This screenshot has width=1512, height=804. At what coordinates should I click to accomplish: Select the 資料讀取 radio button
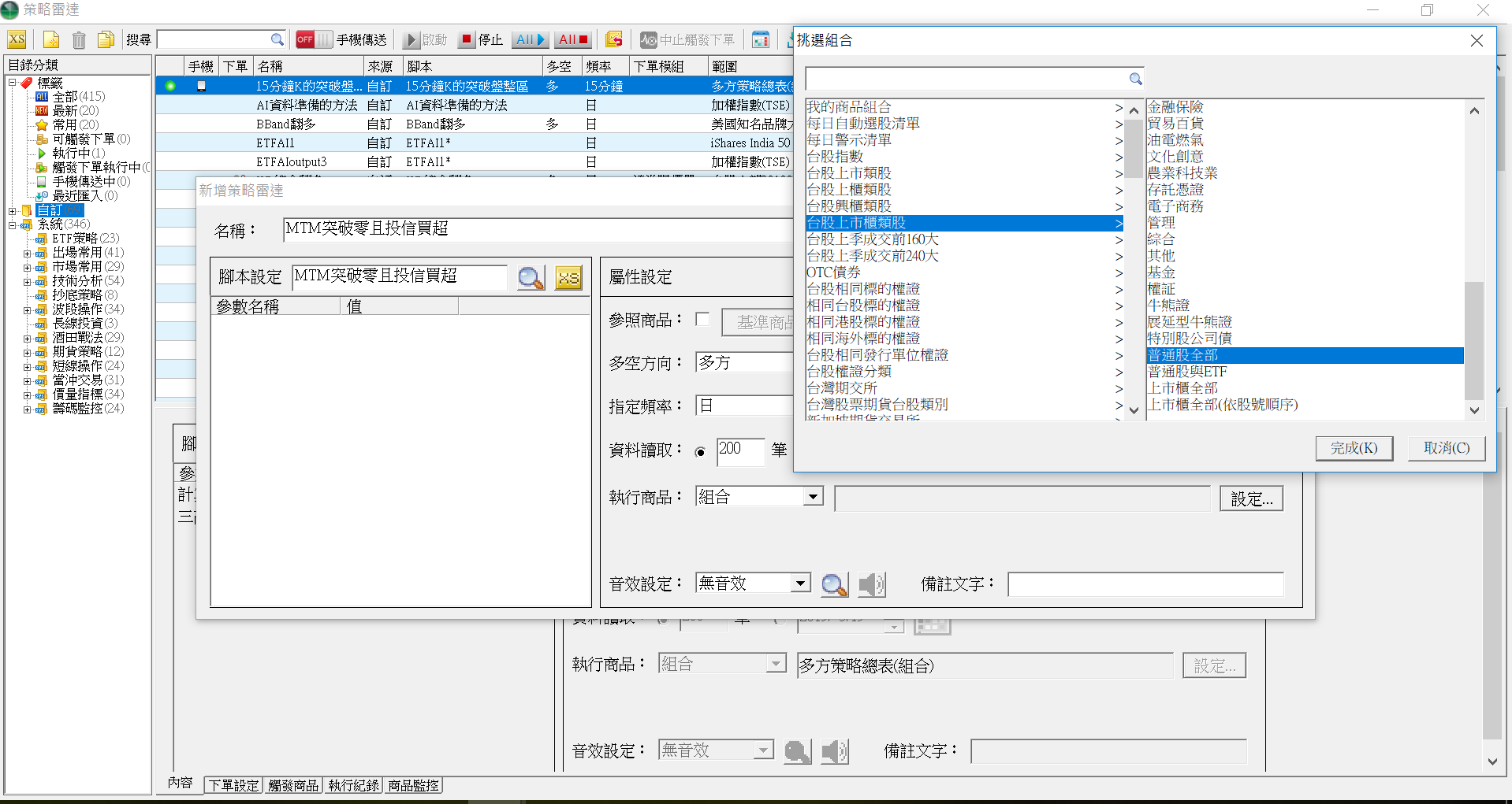tap(700, 452)
